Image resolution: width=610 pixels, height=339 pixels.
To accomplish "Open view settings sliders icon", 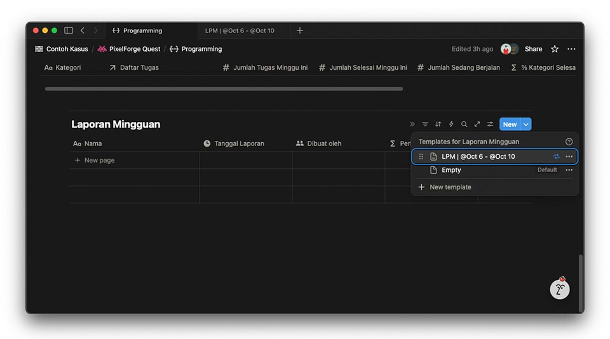I will click(490, 124).
